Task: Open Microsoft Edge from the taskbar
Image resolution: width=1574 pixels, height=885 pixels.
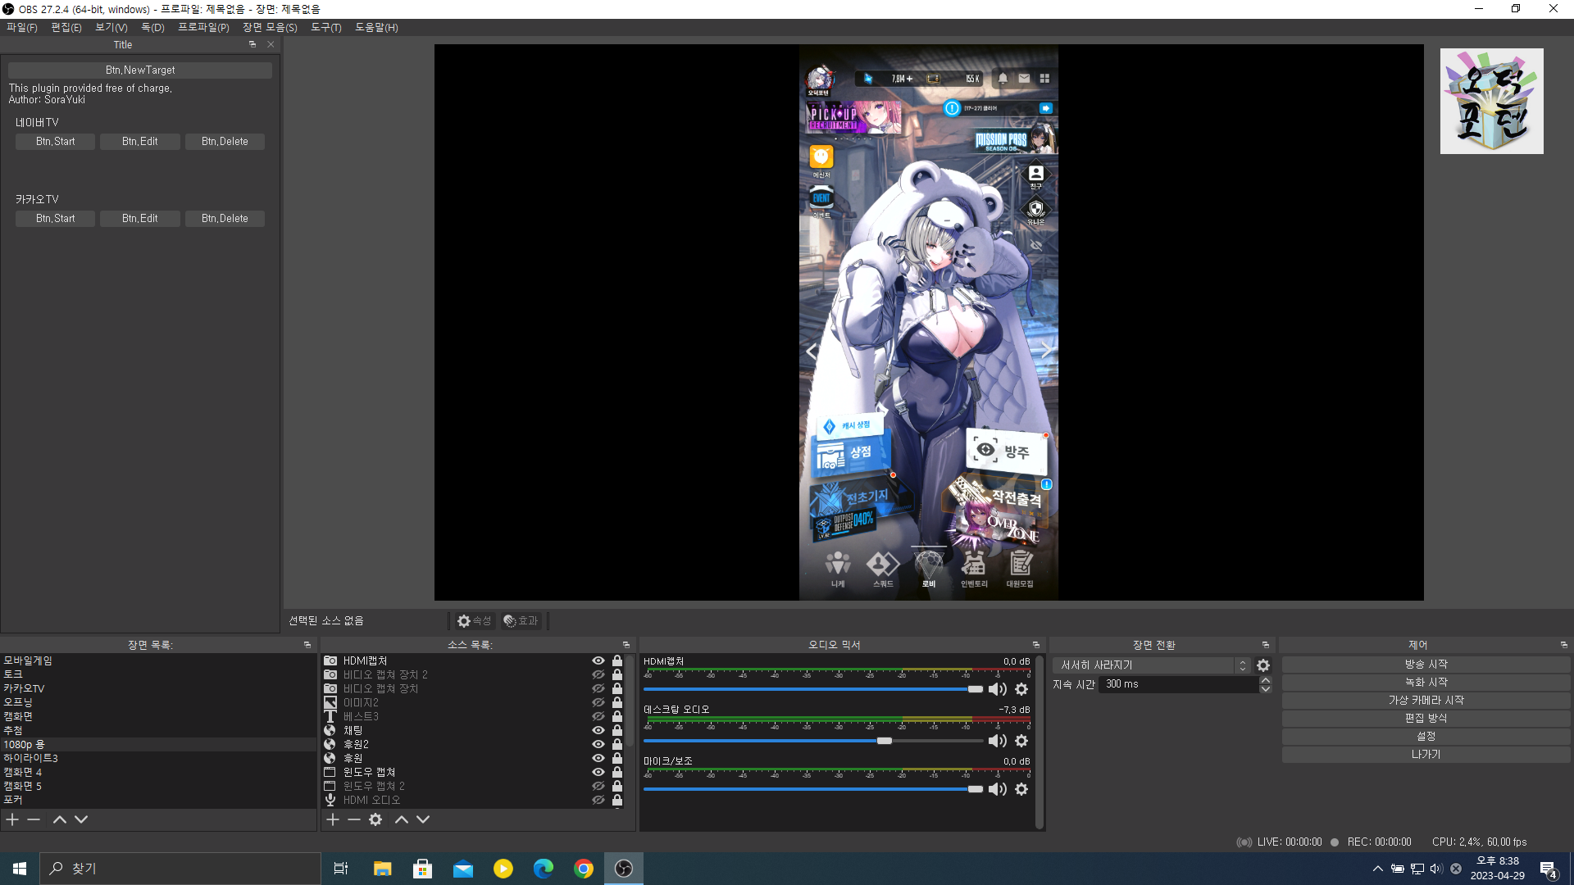Action: (544, 869)
